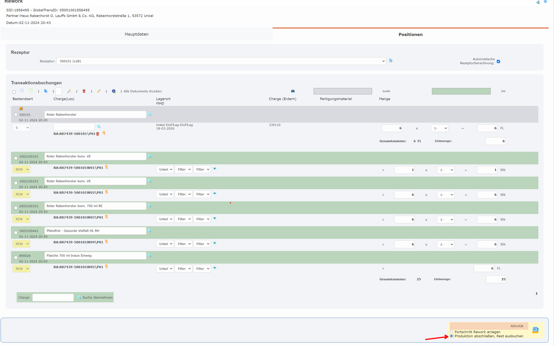The width and height of the screenshot is (554, 346).
Task: Click the copy documents icon in toolbar
Action: [46, 91]
